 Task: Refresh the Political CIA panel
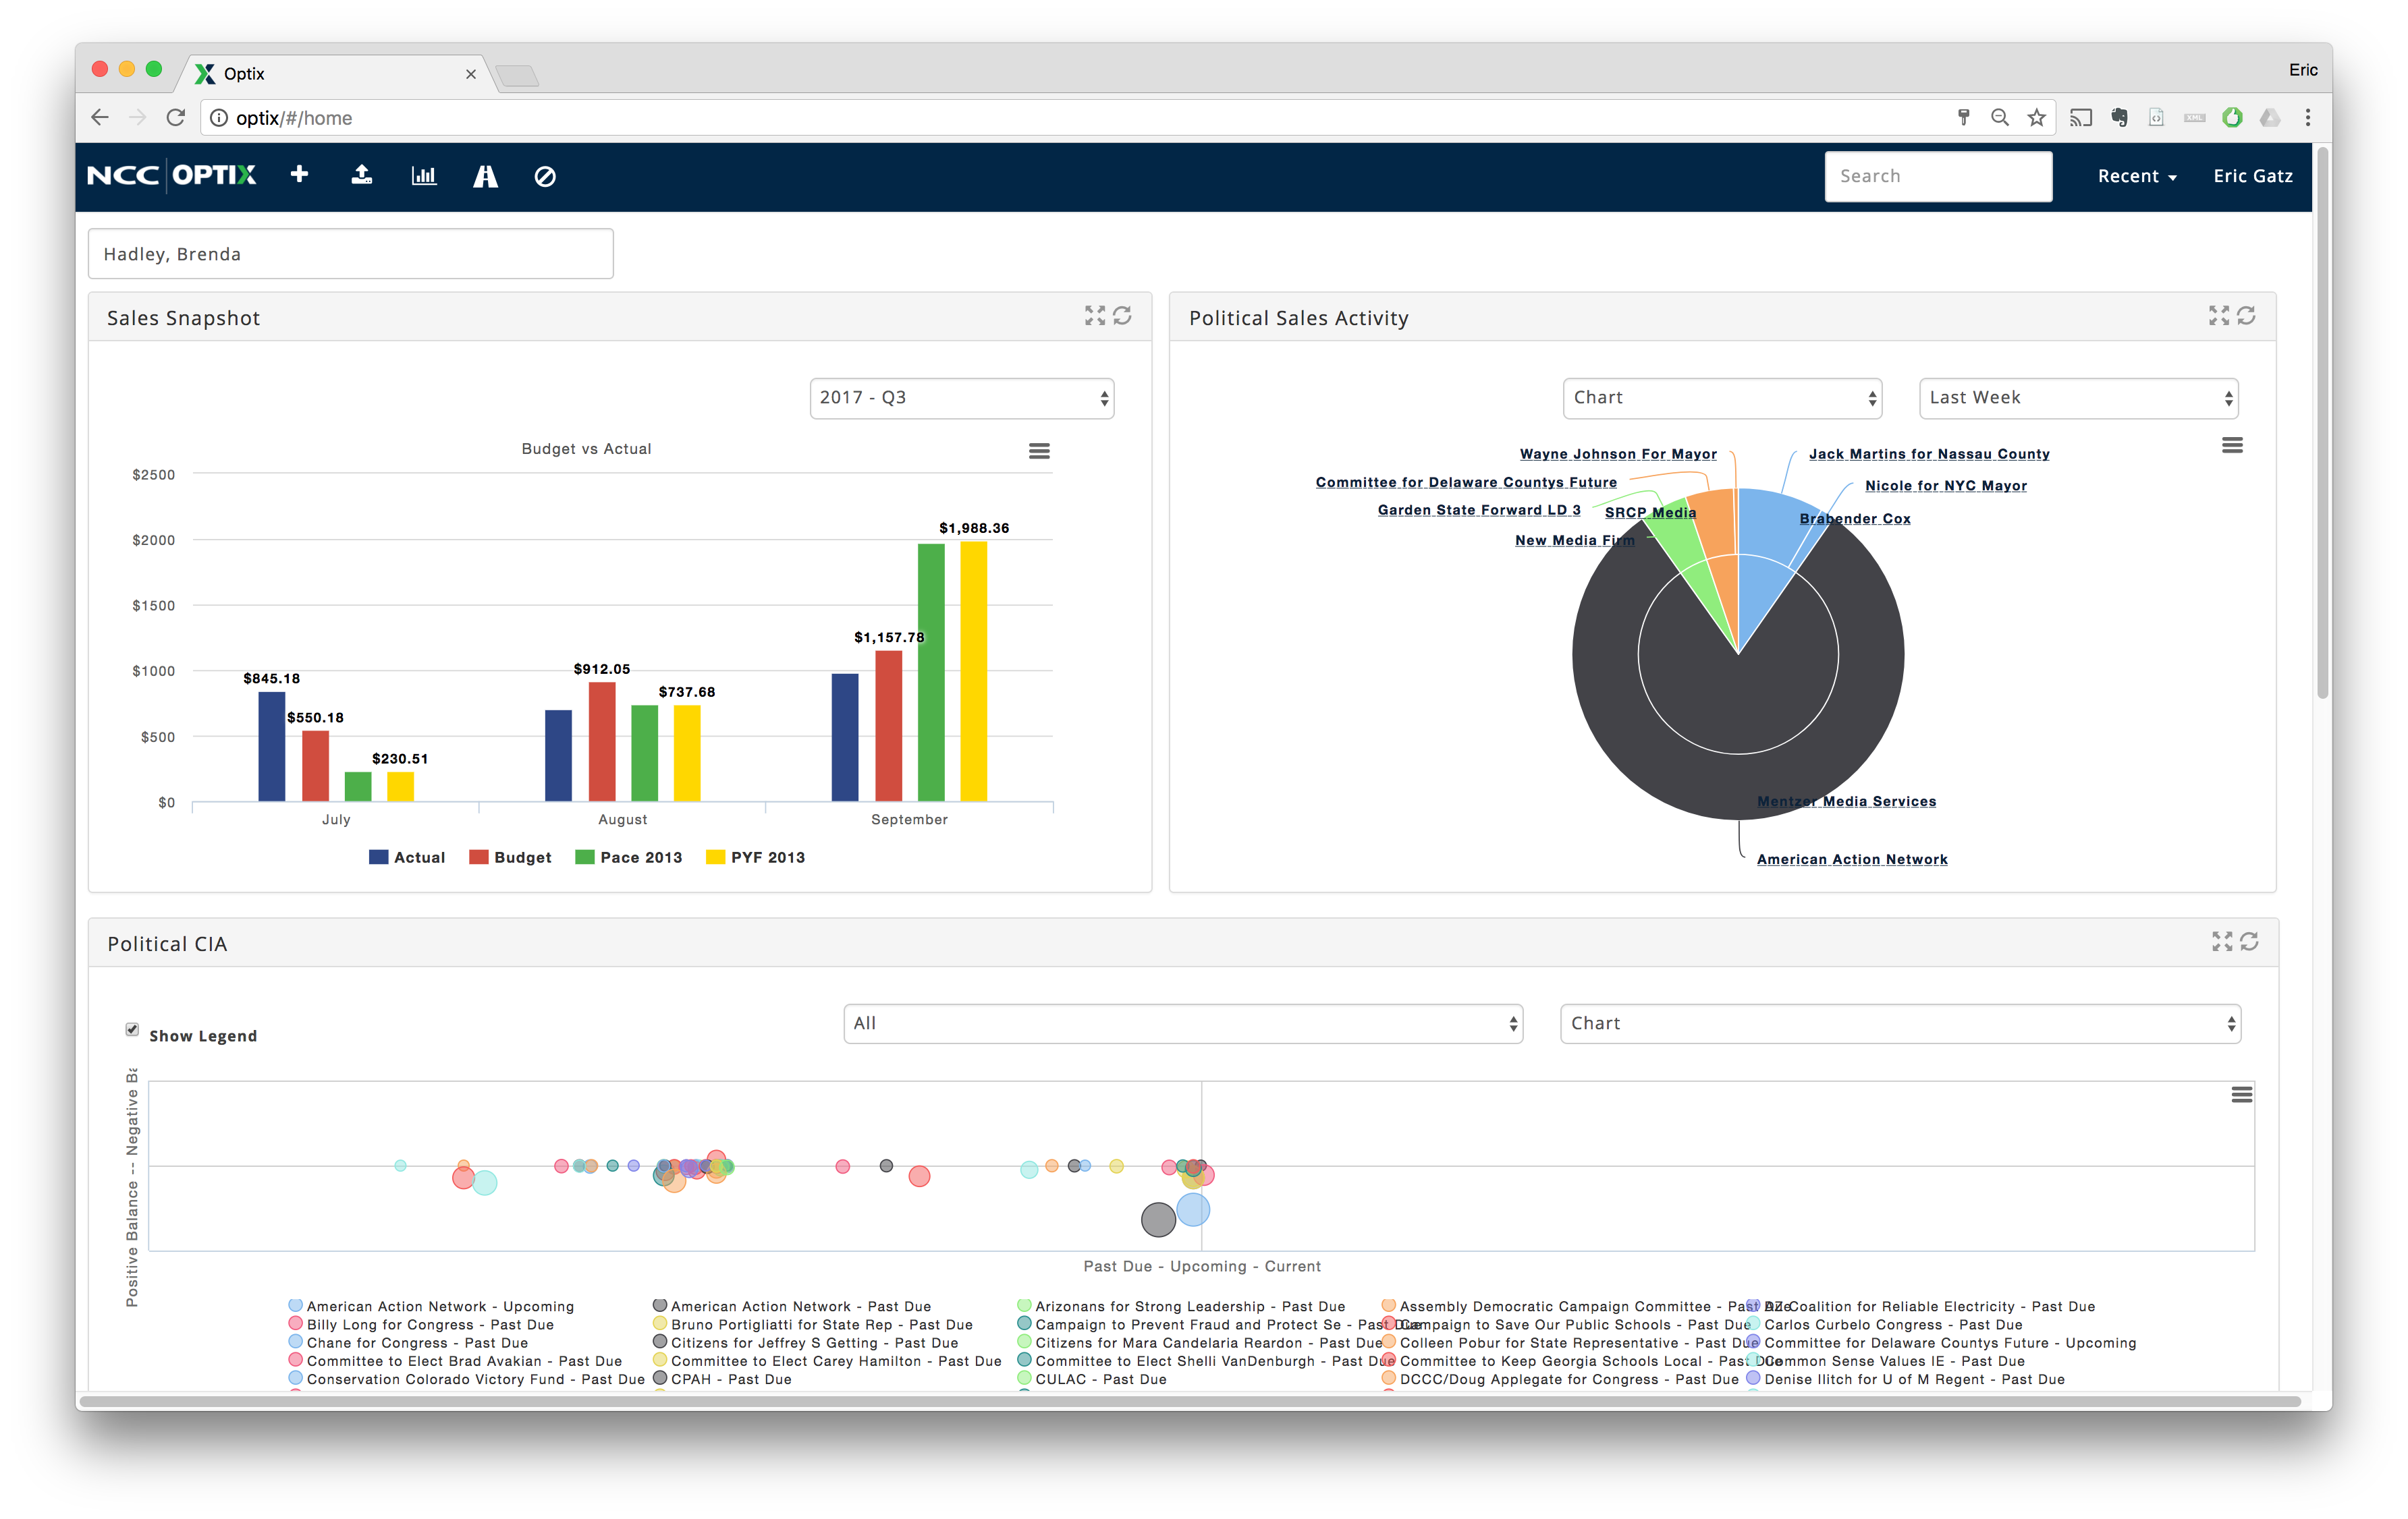[x=2249, y=942]
